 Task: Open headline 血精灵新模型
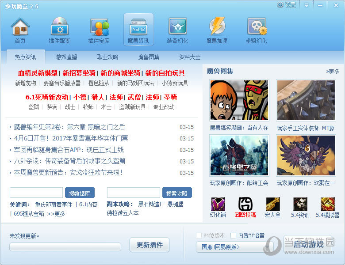point(38,73)
